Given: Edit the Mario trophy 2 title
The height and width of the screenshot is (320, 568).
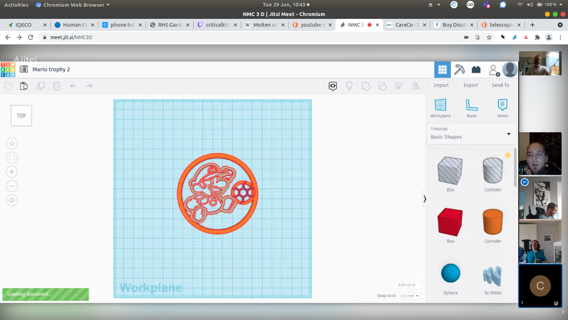Looking at the screenshot, I should [51, 69].
